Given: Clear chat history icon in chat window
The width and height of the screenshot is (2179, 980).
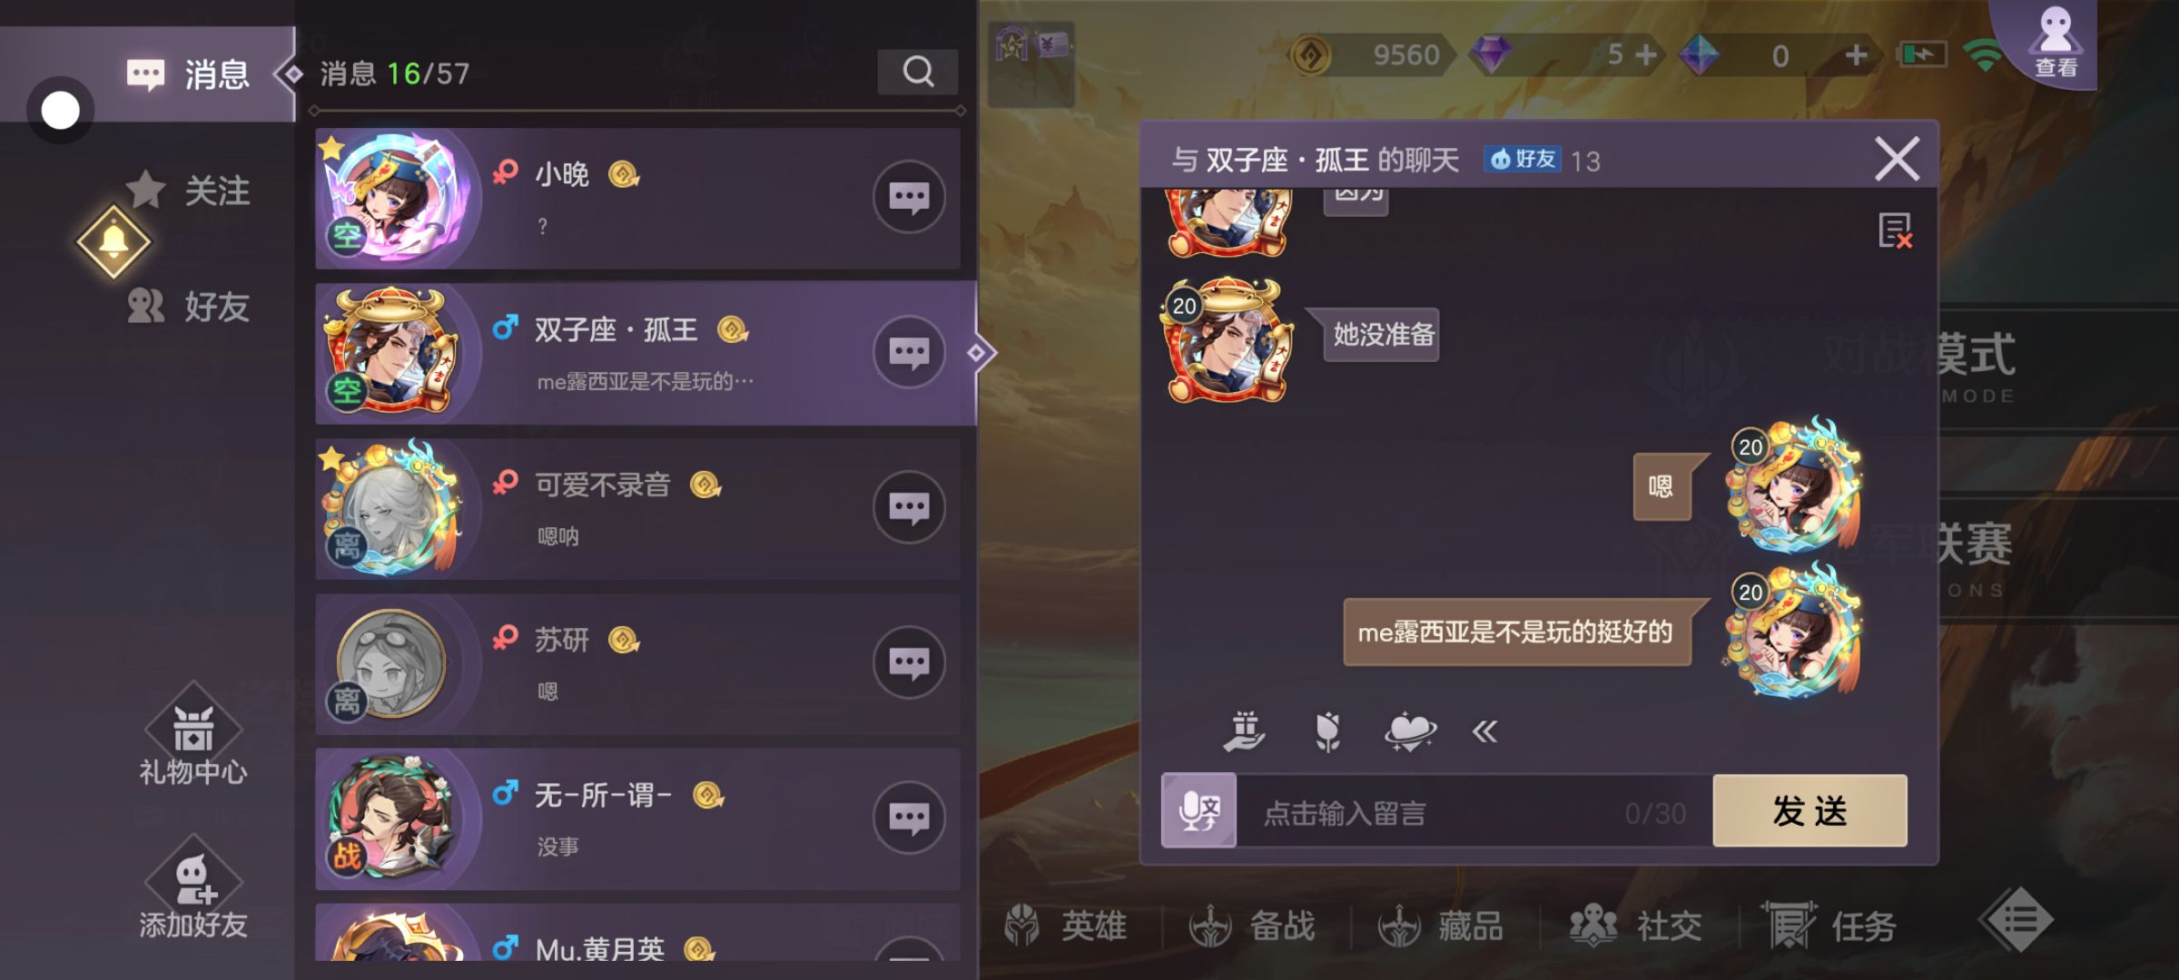Looking at the screenshot, I should [1896, 230].
